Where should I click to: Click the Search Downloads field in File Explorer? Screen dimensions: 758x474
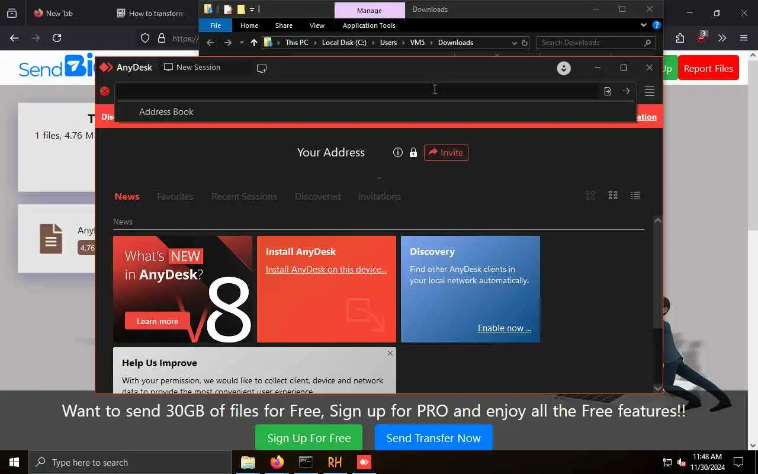coord(596,43)
